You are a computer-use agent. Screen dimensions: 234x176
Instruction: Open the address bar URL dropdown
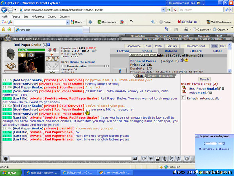163,10
